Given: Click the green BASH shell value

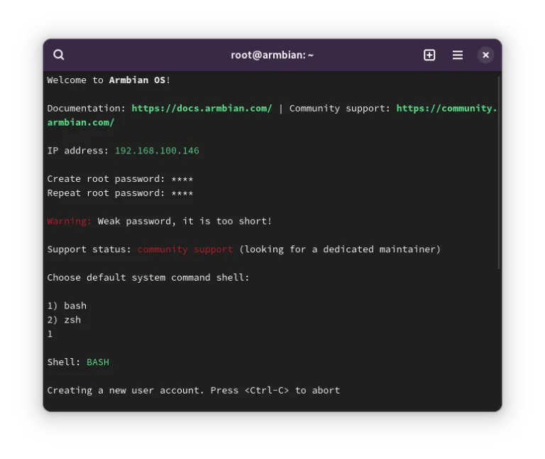Looking at the screenshot, I should click(x=98, y=362).
